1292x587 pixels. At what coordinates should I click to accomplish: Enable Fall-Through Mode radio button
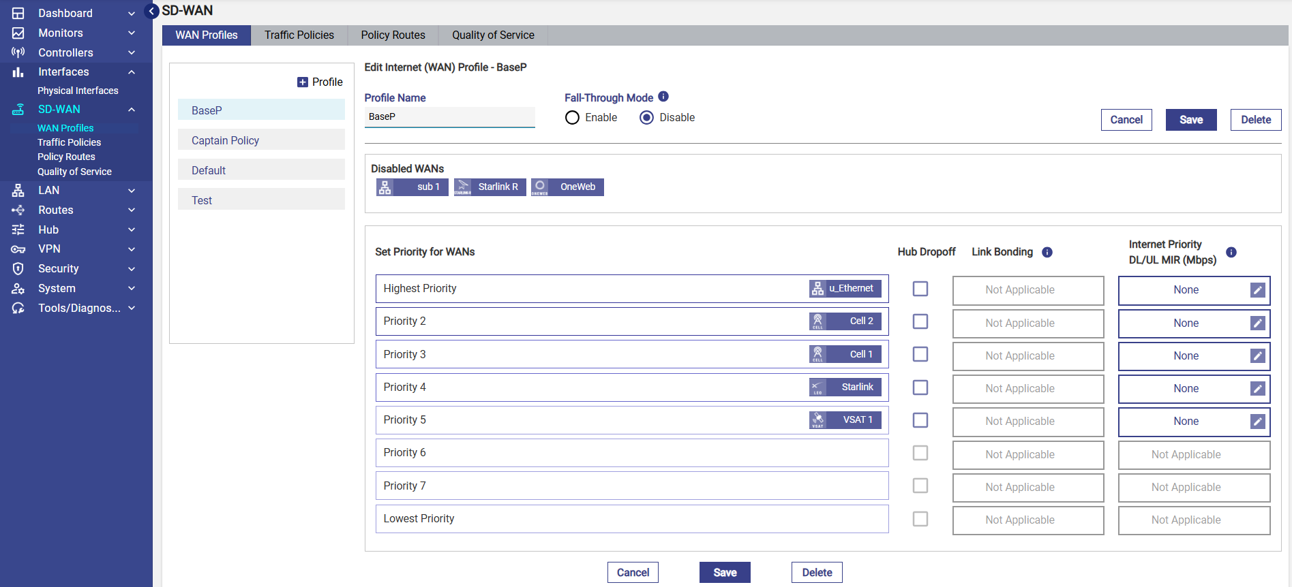[573, 118]
